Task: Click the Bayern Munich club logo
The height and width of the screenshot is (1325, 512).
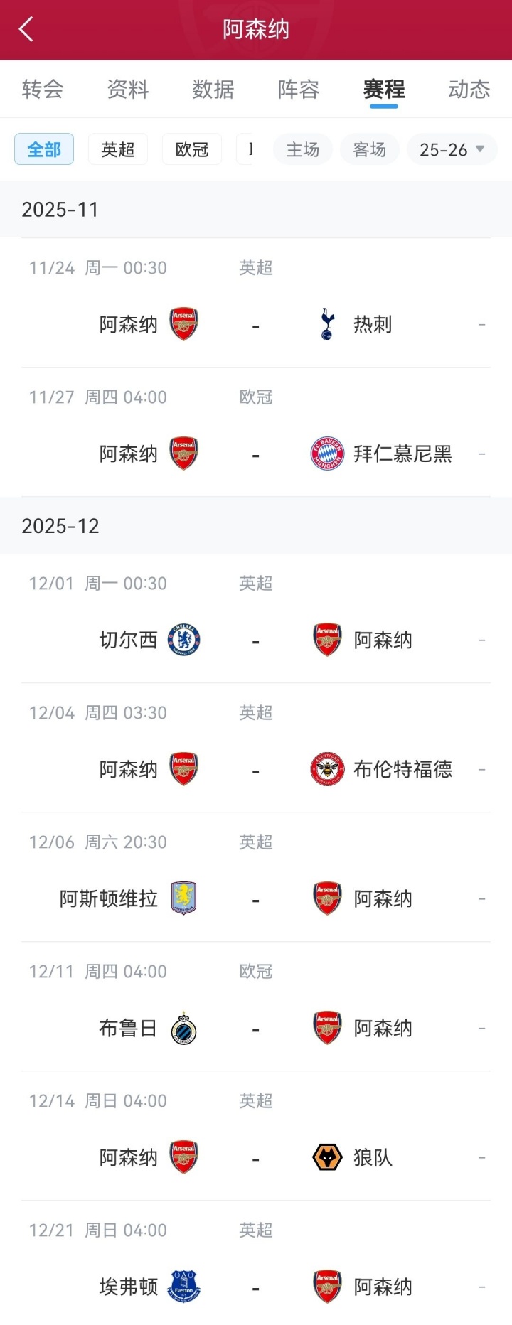Action: pyautogui.click(x=327, y=454)
